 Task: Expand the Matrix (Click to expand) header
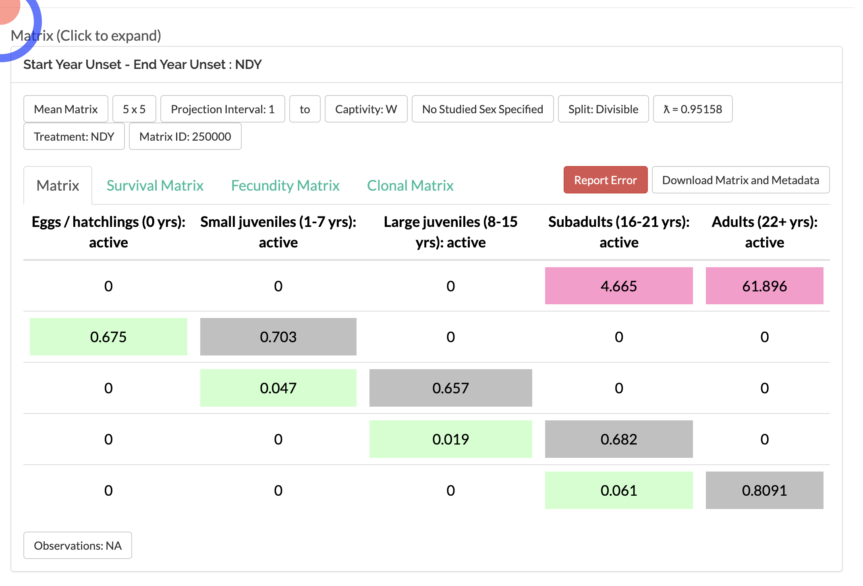[86, 36]
